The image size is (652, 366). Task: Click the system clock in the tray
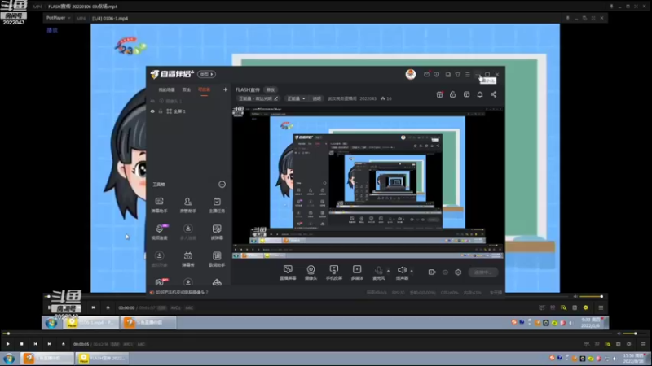pyautogui.click(x=635, y=359)
